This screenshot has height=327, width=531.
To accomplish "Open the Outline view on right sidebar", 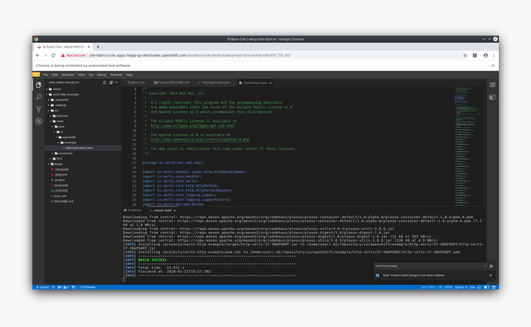I will coord(492,85).
